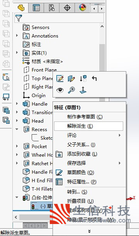Choose 父子关系... (I) menu entry
The width and height of the screenshot is (139, 236).
click(x=89, y=145)
